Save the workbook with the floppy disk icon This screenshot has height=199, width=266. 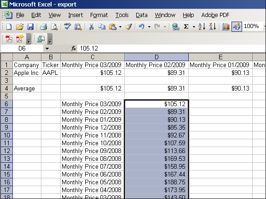(x=31, y=27)
